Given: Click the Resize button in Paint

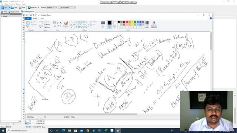Looking at the screenshot, I should pyautogui.click(x=47, y=24).
